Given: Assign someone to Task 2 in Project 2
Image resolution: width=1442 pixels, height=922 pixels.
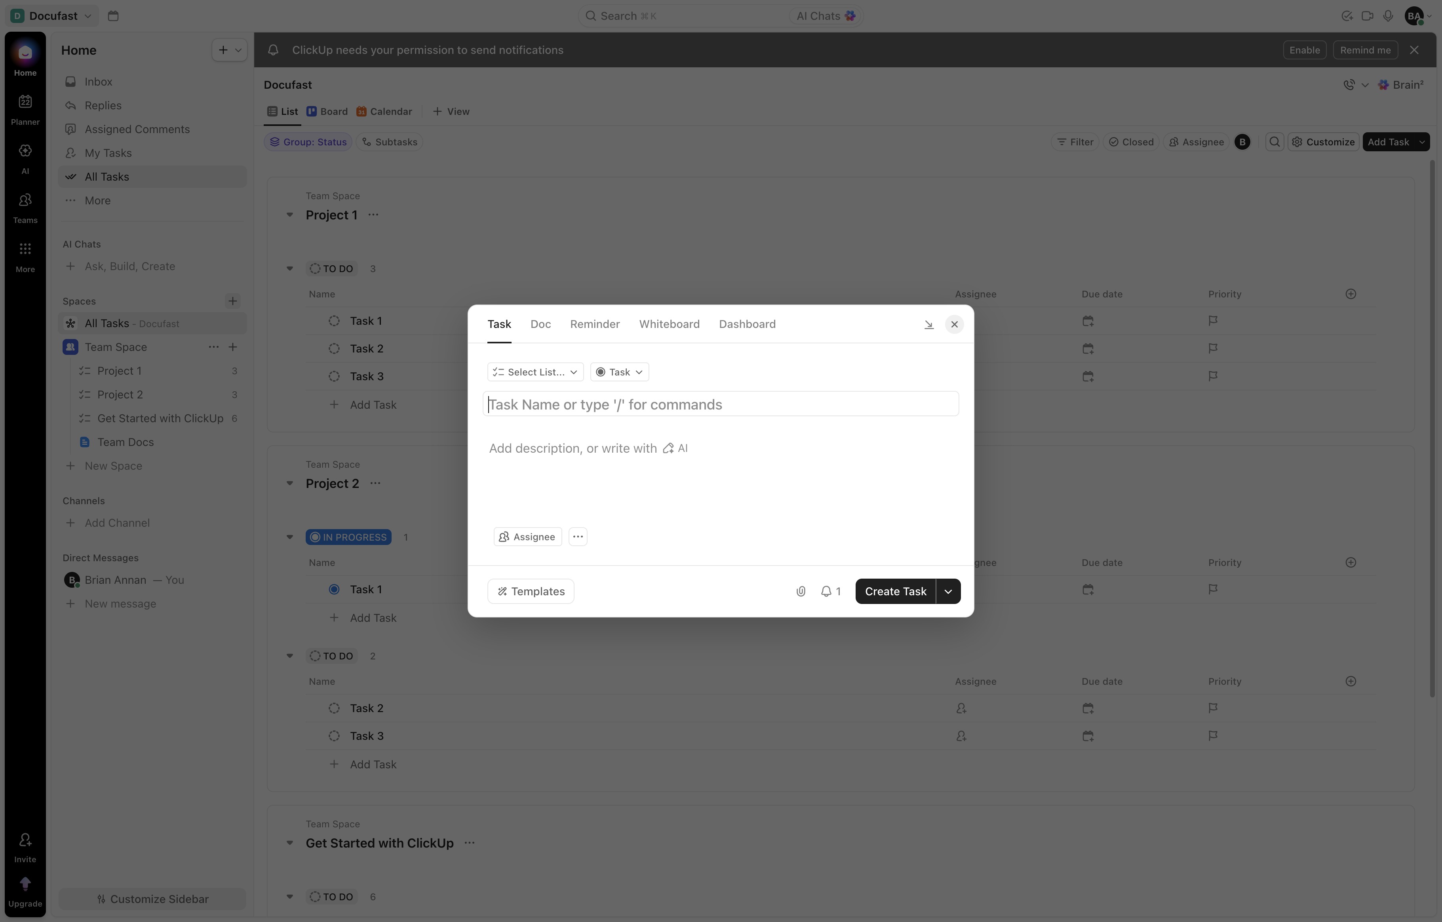Looking at the screenshot, I should tap(961, 708).
